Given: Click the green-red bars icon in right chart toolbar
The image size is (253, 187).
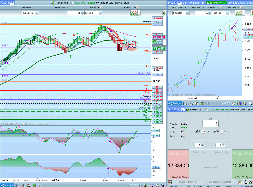Looking at the screenshot, I should tap(202, 103).
